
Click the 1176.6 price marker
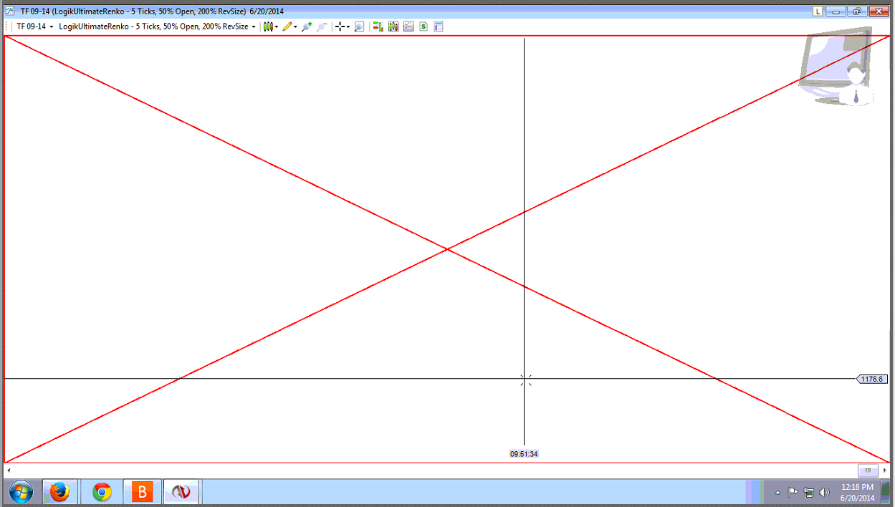(871, 379)
